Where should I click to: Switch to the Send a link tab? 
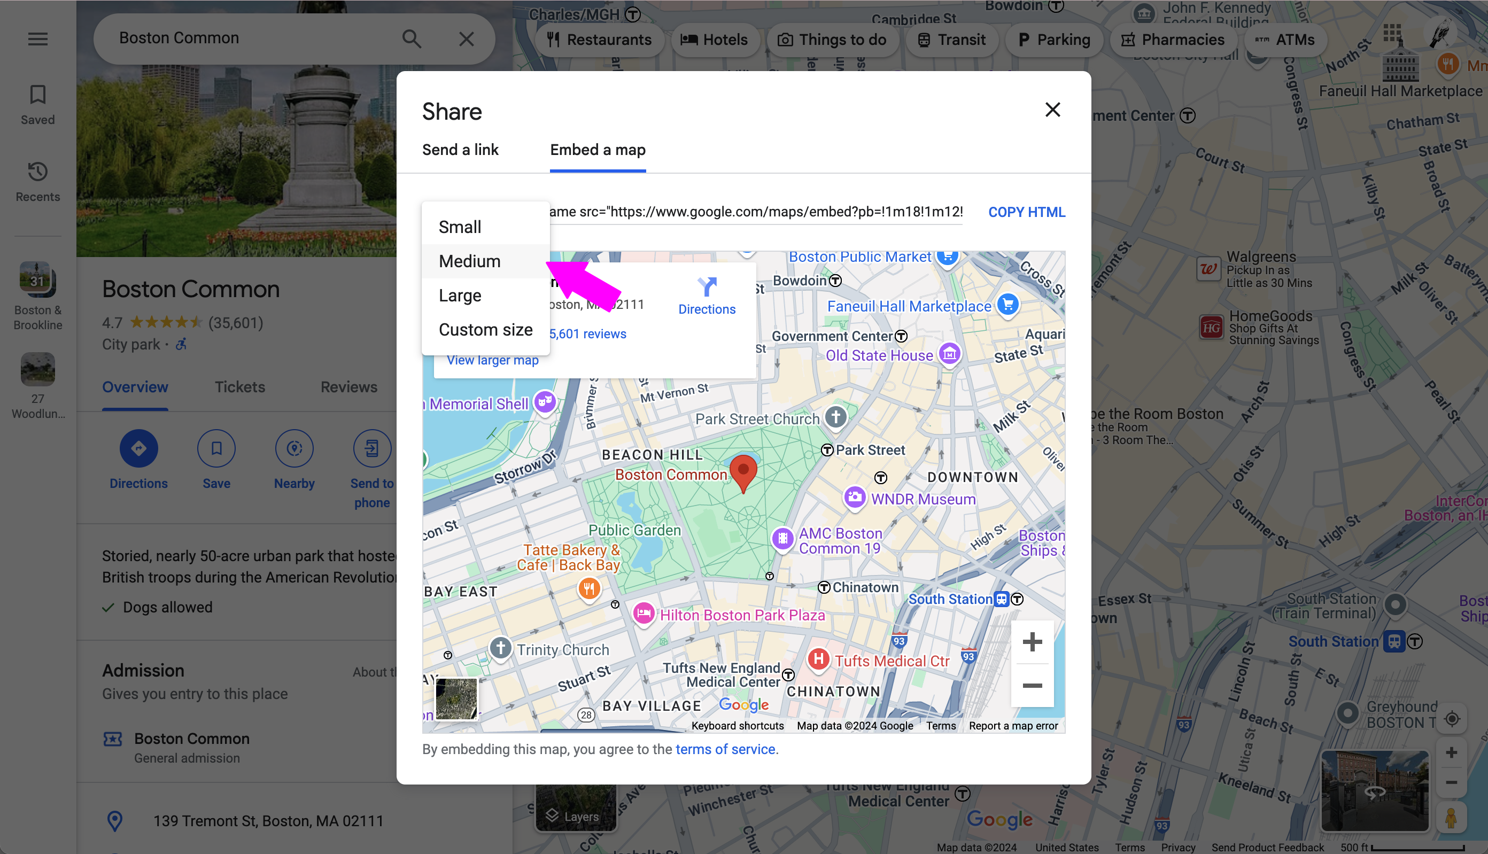460,150
